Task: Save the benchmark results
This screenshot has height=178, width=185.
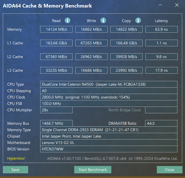Action: tap(15, 170)
